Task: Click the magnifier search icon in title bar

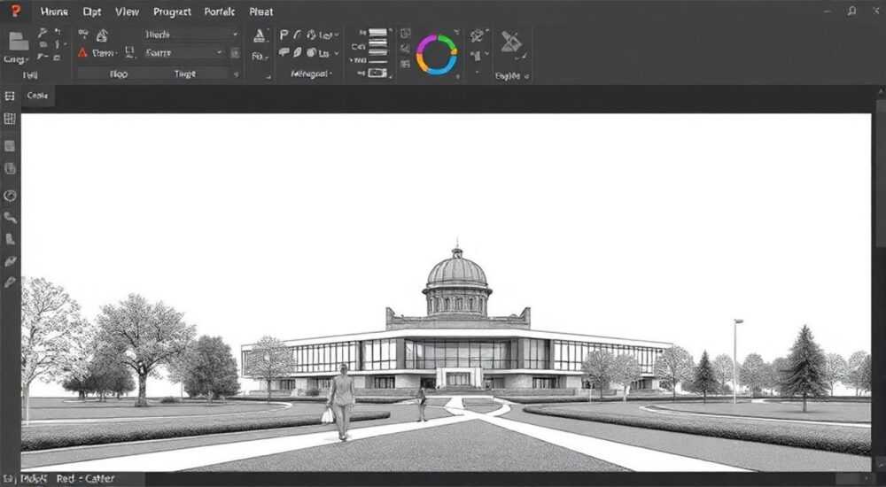Action: point(851,11)
